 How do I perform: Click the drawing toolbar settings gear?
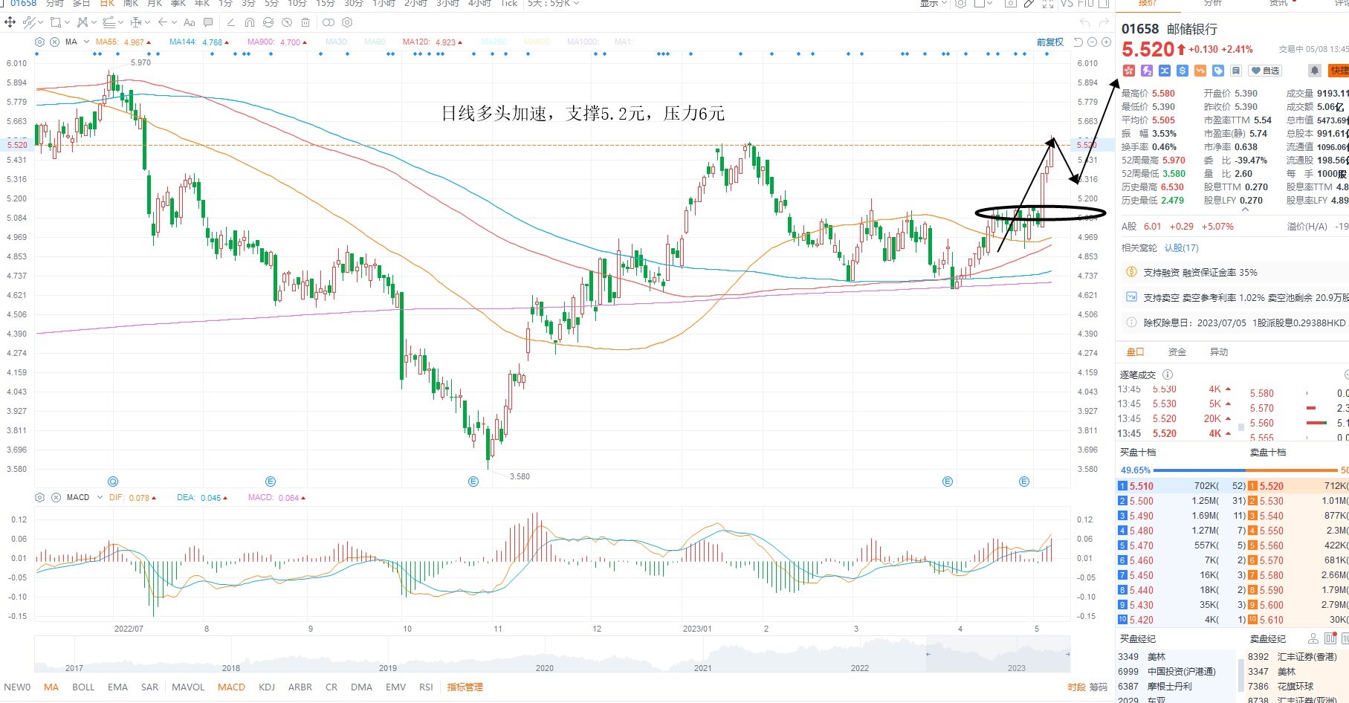(x=347, y=22)
